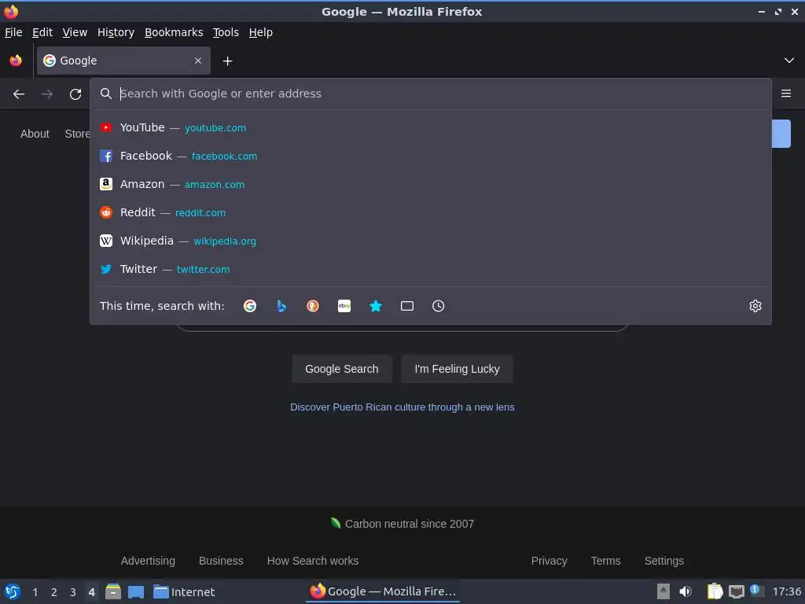805x604 pixels.
Task: Select the Wikipedia suggestion
Action: (431, 241)
